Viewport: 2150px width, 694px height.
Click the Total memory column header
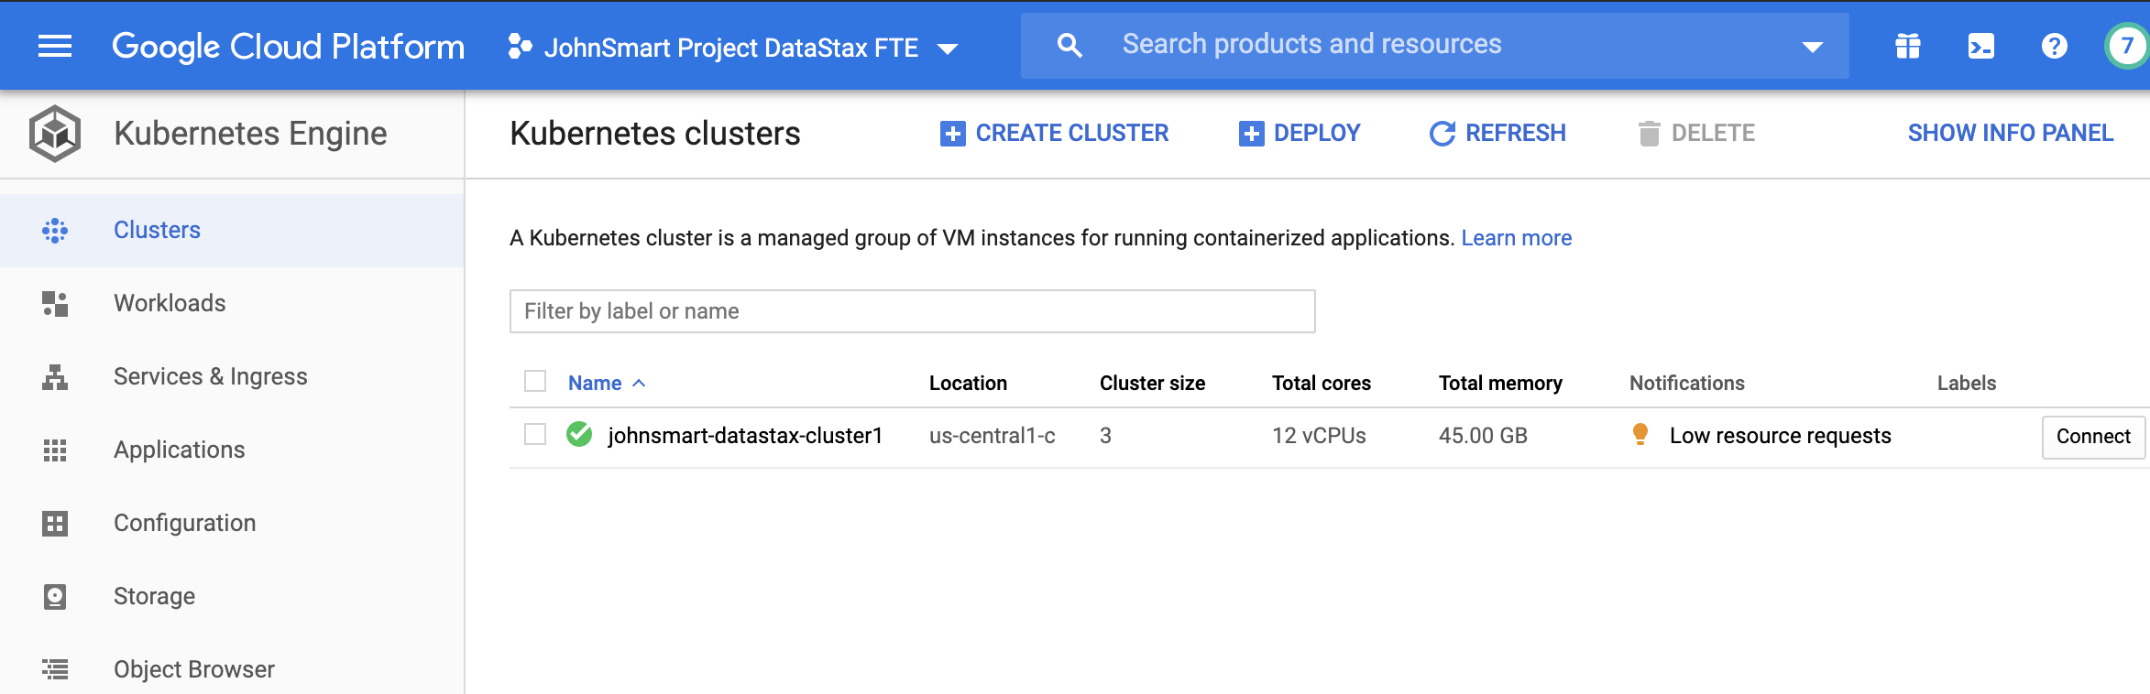tap(1500, 383)
